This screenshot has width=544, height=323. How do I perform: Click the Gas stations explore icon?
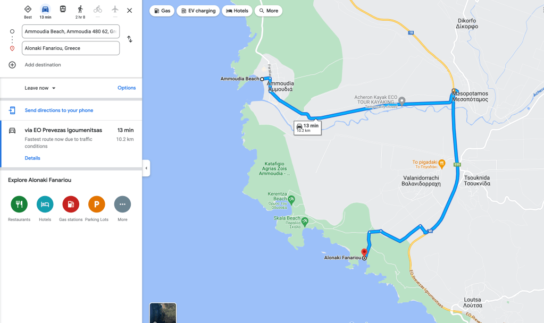(x=71, y=204)
